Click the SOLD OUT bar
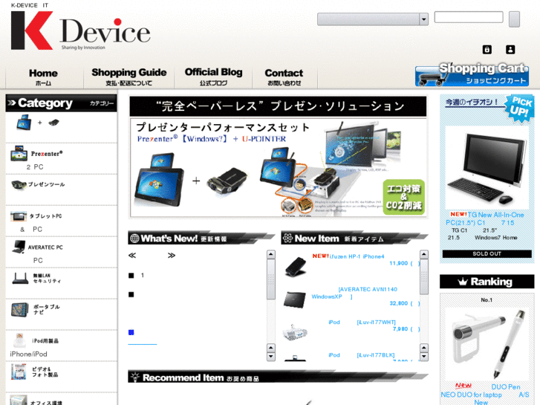Screen dimensions: 540x405 [x=487, y=253]
